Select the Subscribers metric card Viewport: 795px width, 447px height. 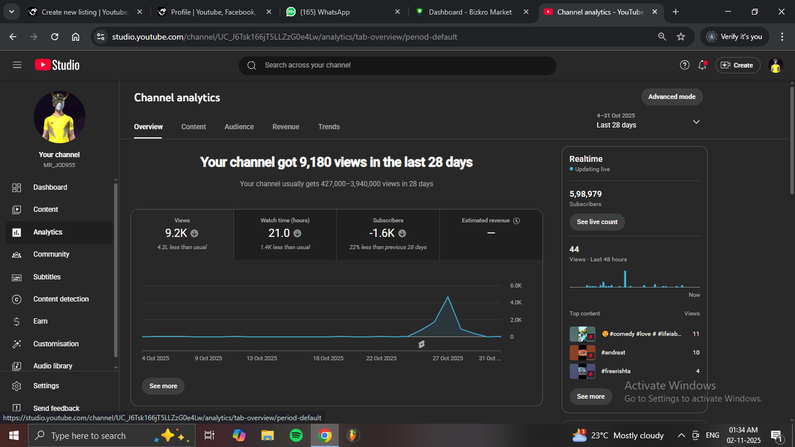point(388,234)
